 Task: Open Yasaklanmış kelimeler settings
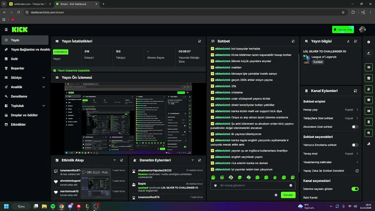click(331, 162)
